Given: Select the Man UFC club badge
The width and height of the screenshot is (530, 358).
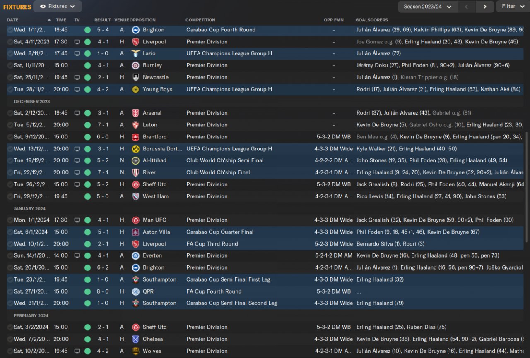Looking at the screenshot, I should tap(135, 220).
